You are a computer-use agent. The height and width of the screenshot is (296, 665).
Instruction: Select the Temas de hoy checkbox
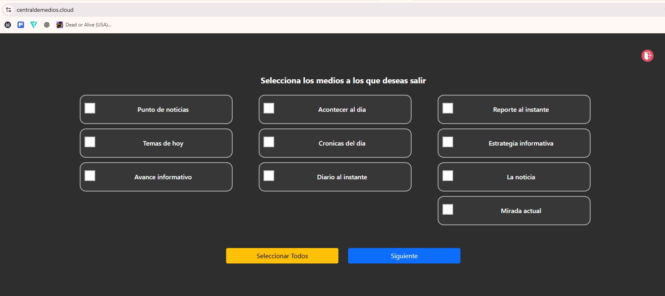(x=90, y=142)
